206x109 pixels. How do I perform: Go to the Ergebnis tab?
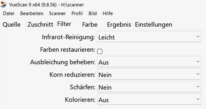[119, 24]
